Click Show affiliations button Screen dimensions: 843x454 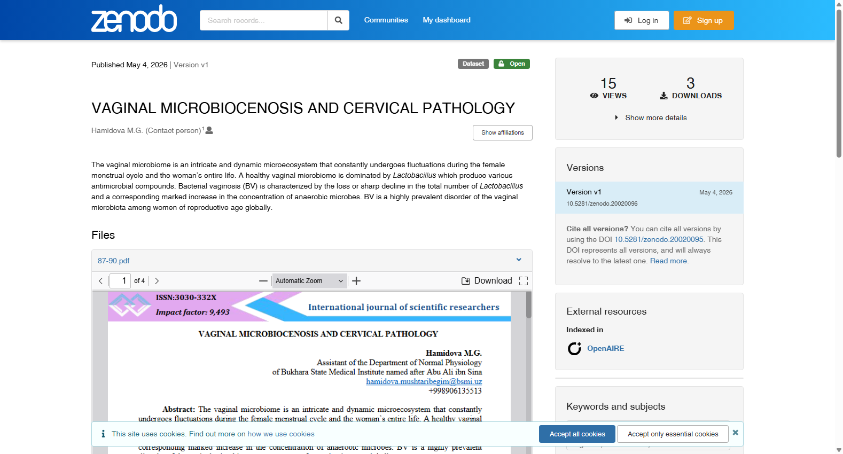click(x=503, y=132)
